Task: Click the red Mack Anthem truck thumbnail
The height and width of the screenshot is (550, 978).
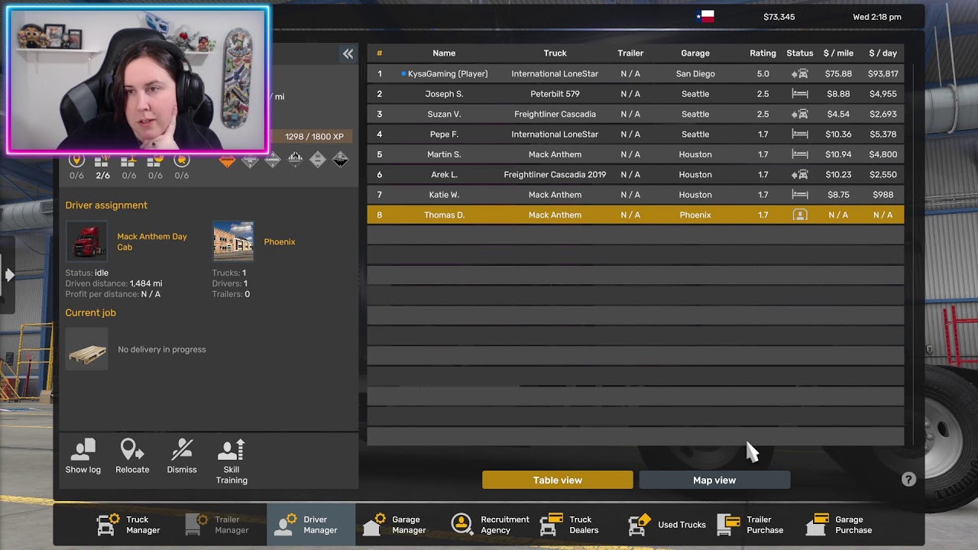Action: tap(86, 241)
